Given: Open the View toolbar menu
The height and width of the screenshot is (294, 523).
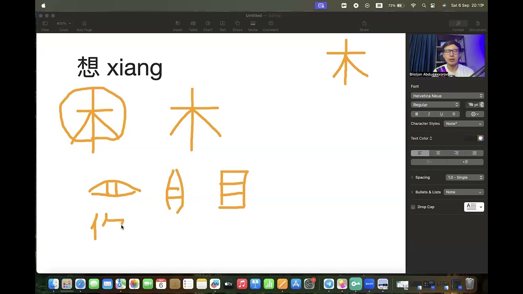Looking at the screenshot, I should (45, 26).
